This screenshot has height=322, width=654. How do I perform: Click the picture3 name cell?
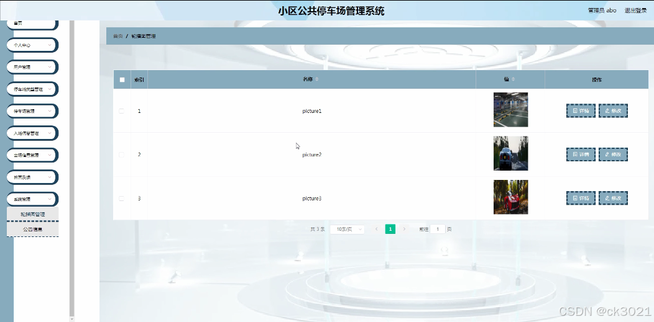312,199
